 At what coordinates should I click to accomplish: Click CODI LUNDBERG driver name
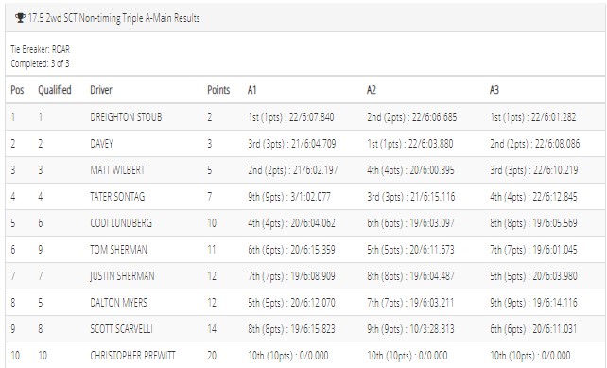121,223
